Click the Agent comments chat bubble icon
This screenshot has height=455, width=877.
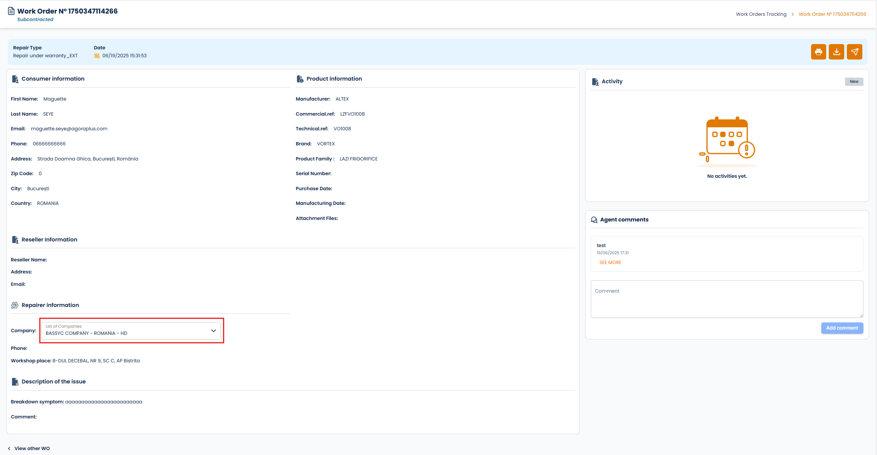tap(594, 220)
